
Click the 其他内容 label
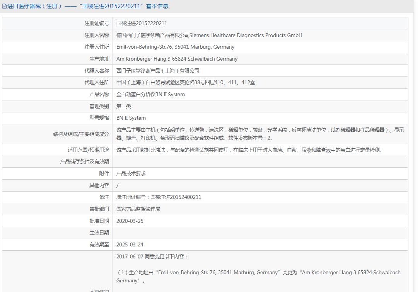(99, 185)
